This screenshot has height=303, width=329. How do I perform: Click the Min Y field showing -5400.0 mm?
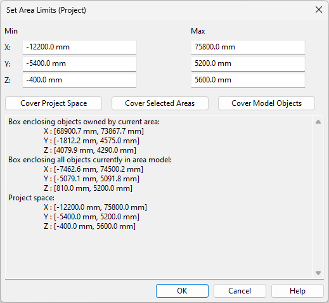pos(79,64)
